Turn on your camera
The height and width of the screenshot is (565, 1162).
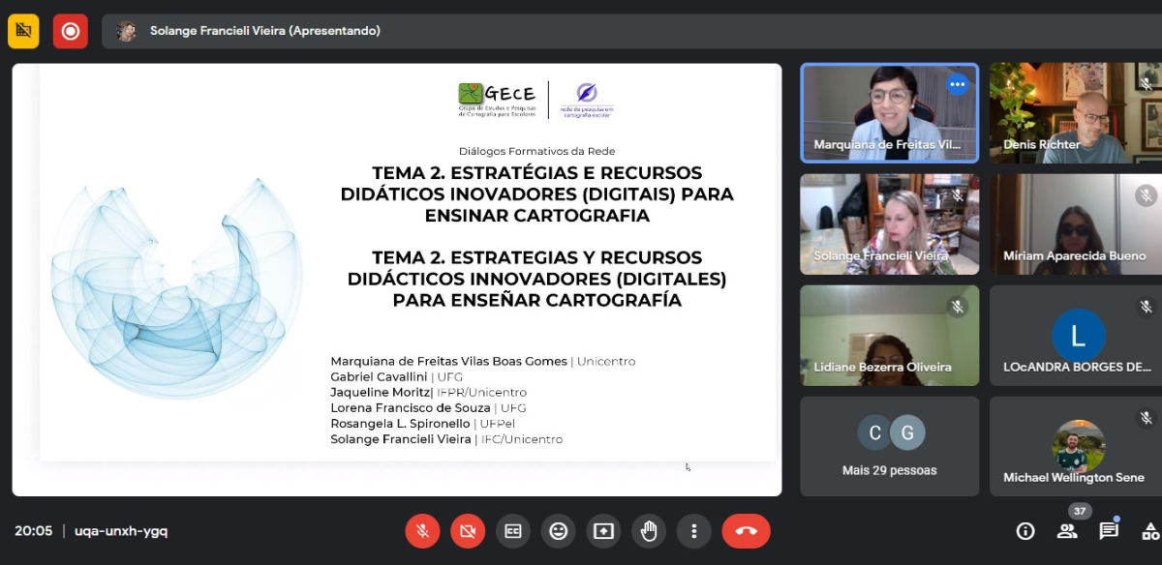coord(468,531)
